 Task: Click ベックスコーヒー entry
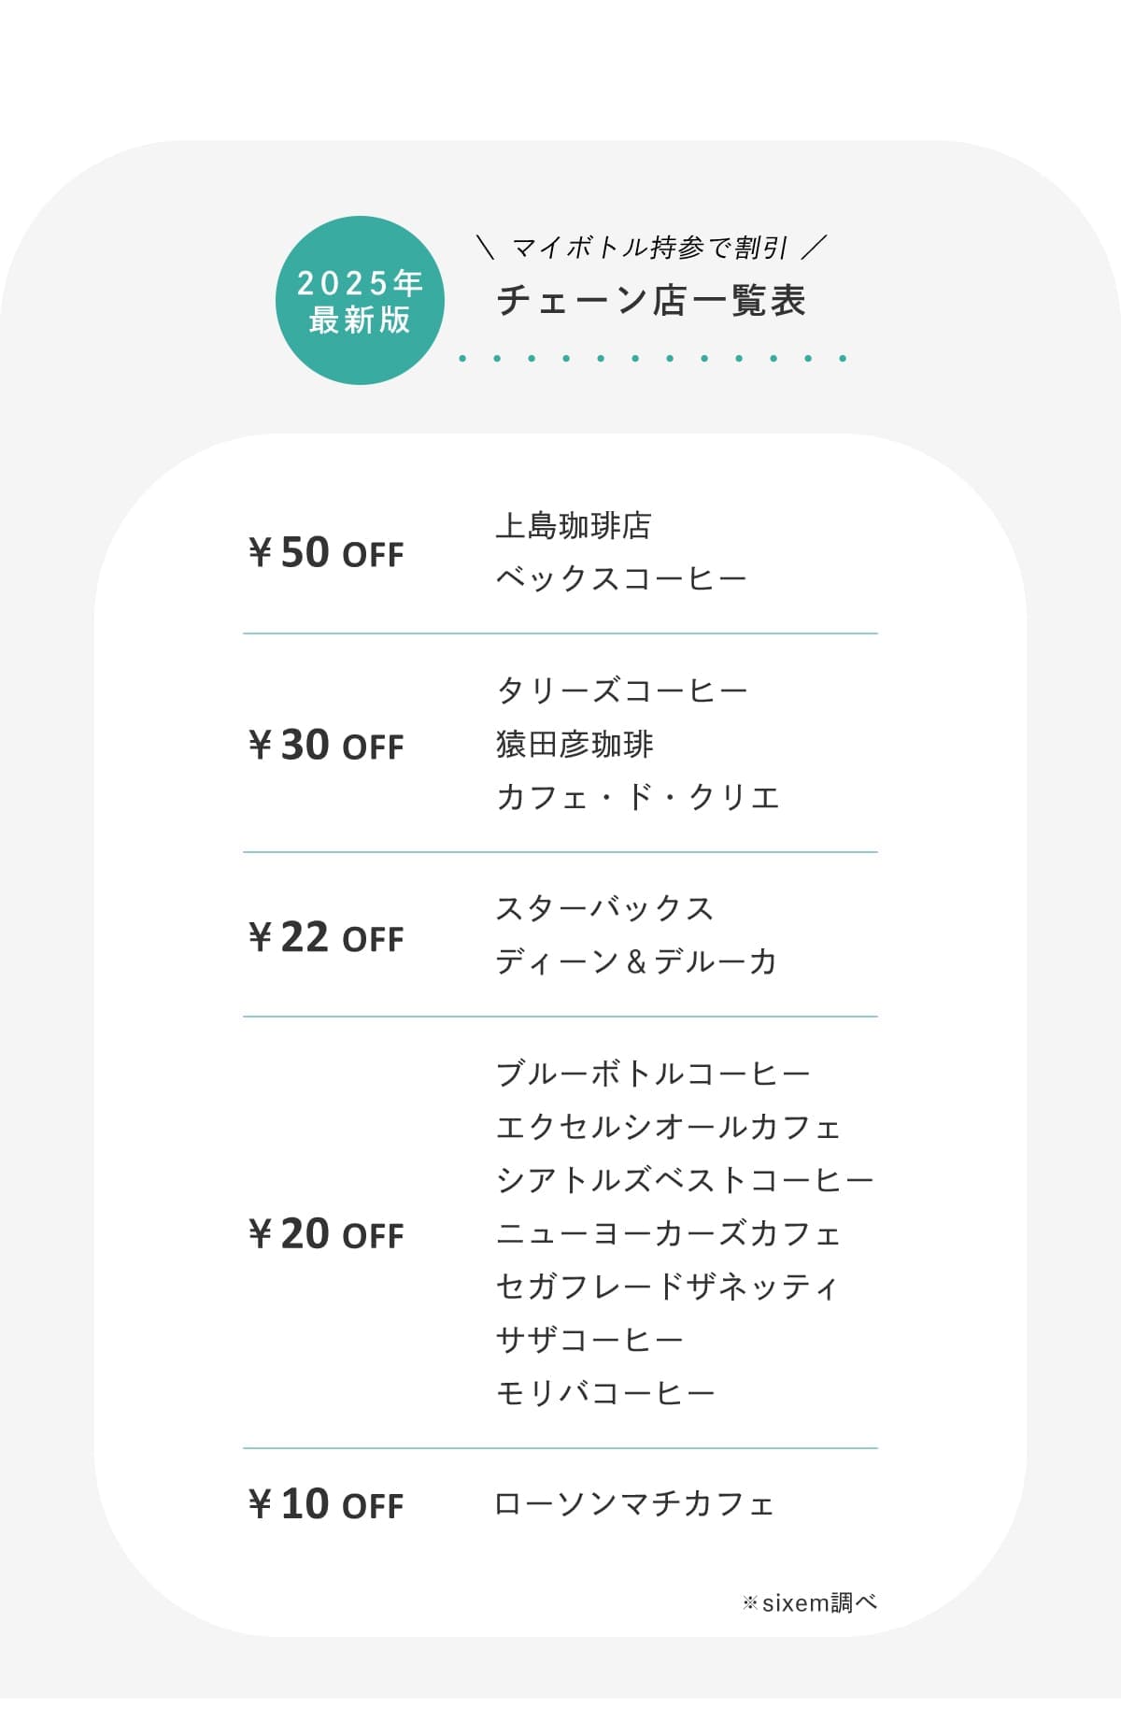coord(621,579)
